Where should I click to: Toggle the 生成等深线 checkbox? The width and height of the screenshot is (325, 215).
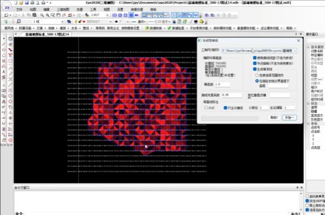coord(255,69)
